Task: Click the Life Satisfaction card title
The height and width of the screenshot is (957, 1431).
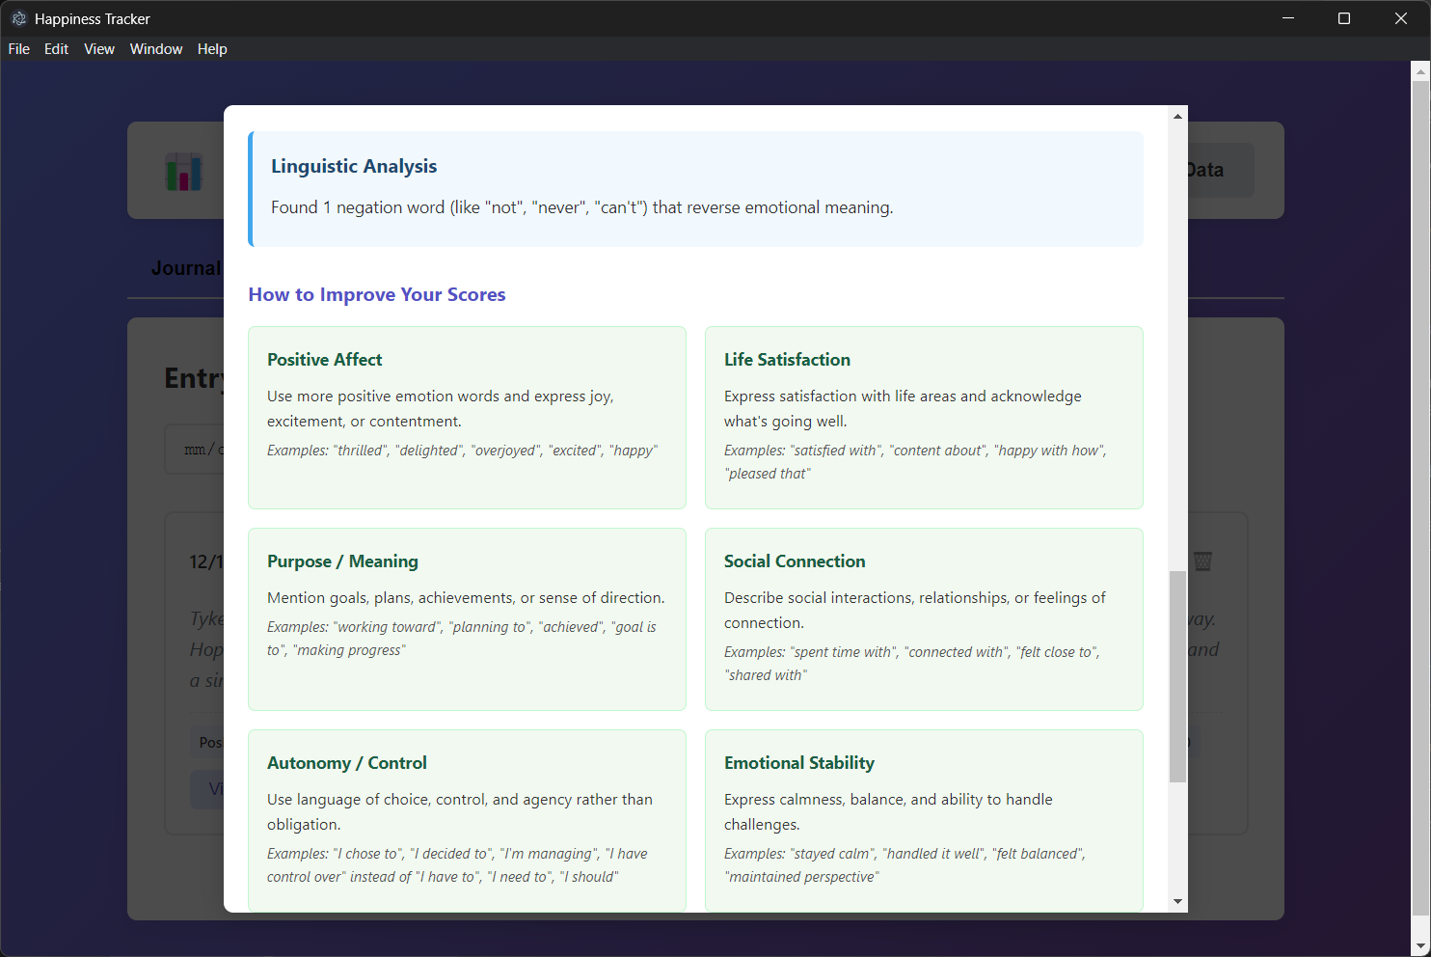Action: (787, 360)
